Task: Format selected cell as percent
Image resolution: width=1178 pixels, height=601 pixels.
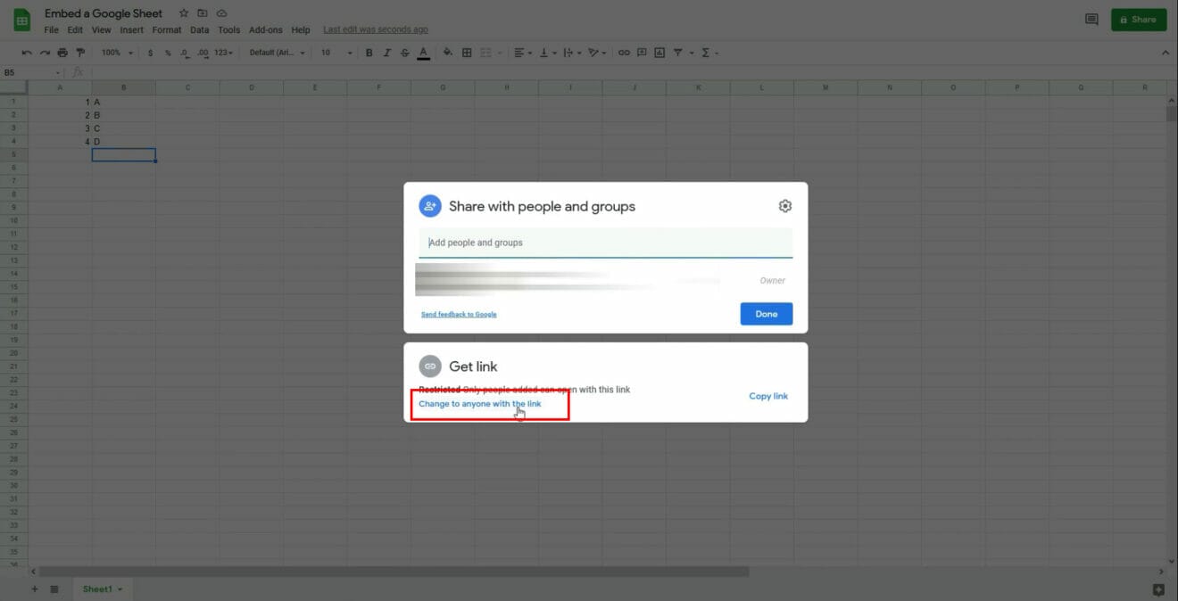Action: point(166,52)
